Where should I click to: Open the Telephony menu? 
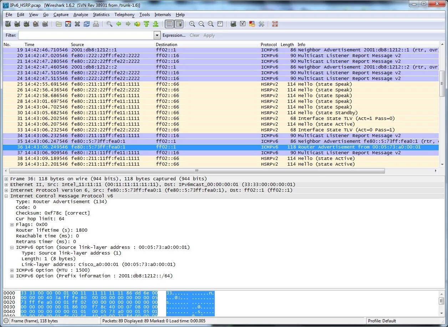click(x=124, y=15)
